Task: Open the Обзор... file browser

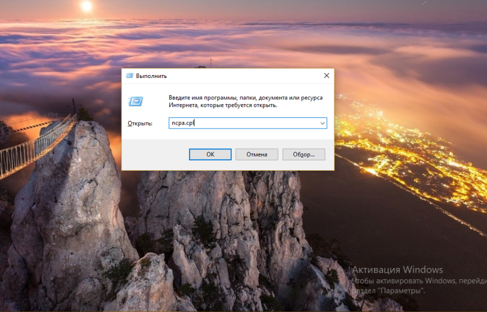Action: [x=304, y=154]
